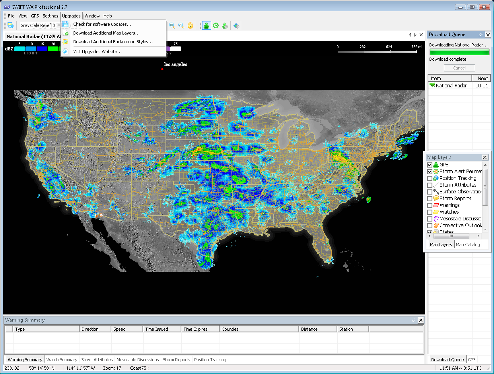494x374 pixels.
Task: Select Download Additional Background Styles entry
Action: point(113,42)
